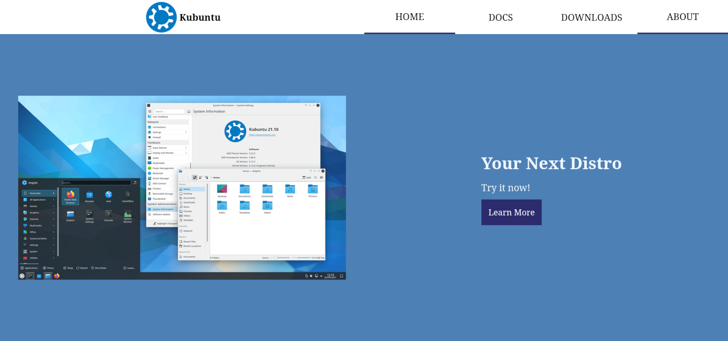Click the Kubuntu gear logo icon
Image resolution: width=728 pixels, height=341 pixels.
click(x=161, y=17)
